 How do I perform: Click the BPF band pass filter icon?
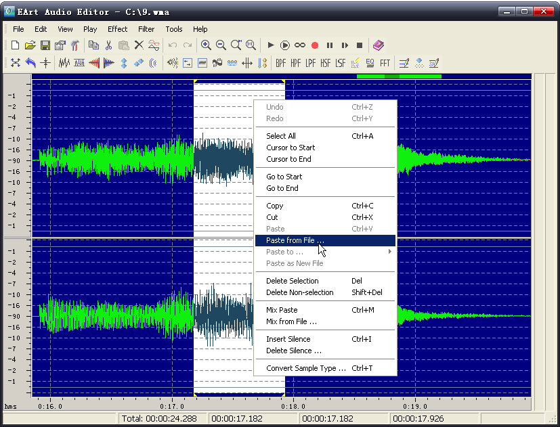(281, 63)
